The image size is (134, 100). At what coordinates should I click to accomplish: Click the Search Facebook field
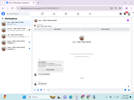click(x=18, y=14)
